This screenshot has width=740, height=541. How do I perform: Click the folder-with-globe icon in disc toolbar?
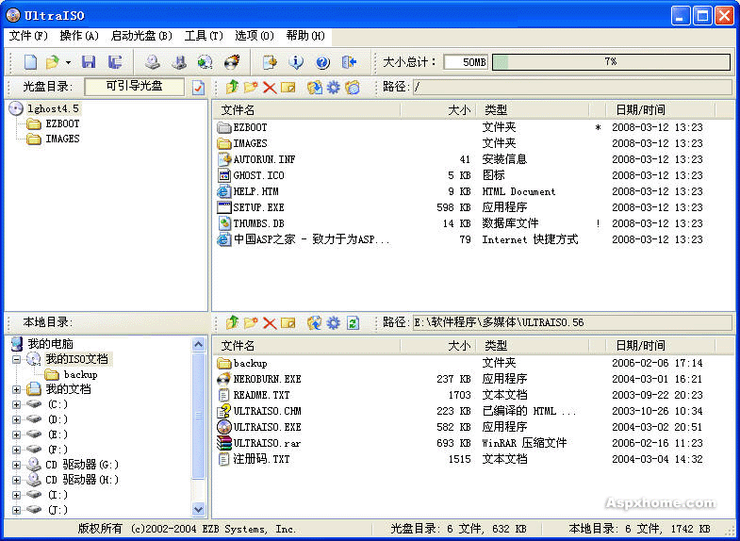click(352, 87)
